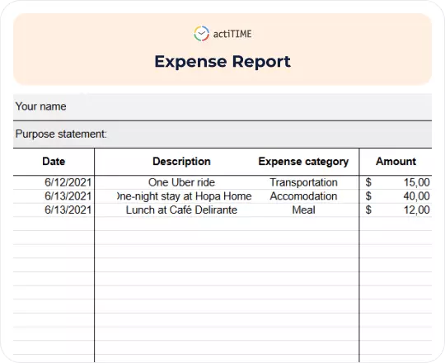Select the Date column header

point(54,162)
